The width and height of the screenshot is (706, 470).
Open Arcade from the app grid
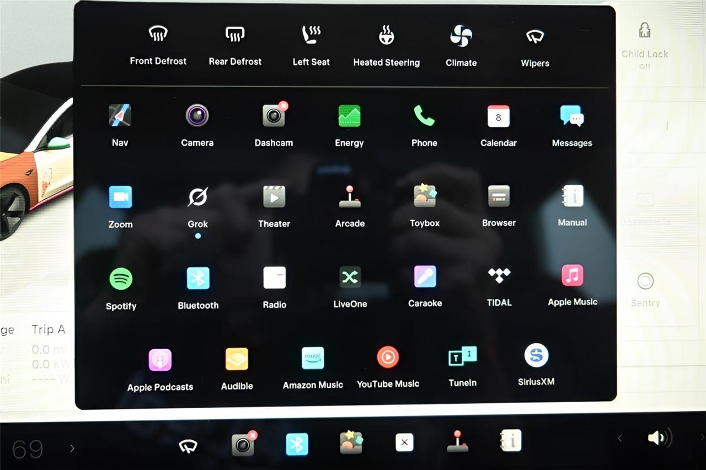pos(350,196)
